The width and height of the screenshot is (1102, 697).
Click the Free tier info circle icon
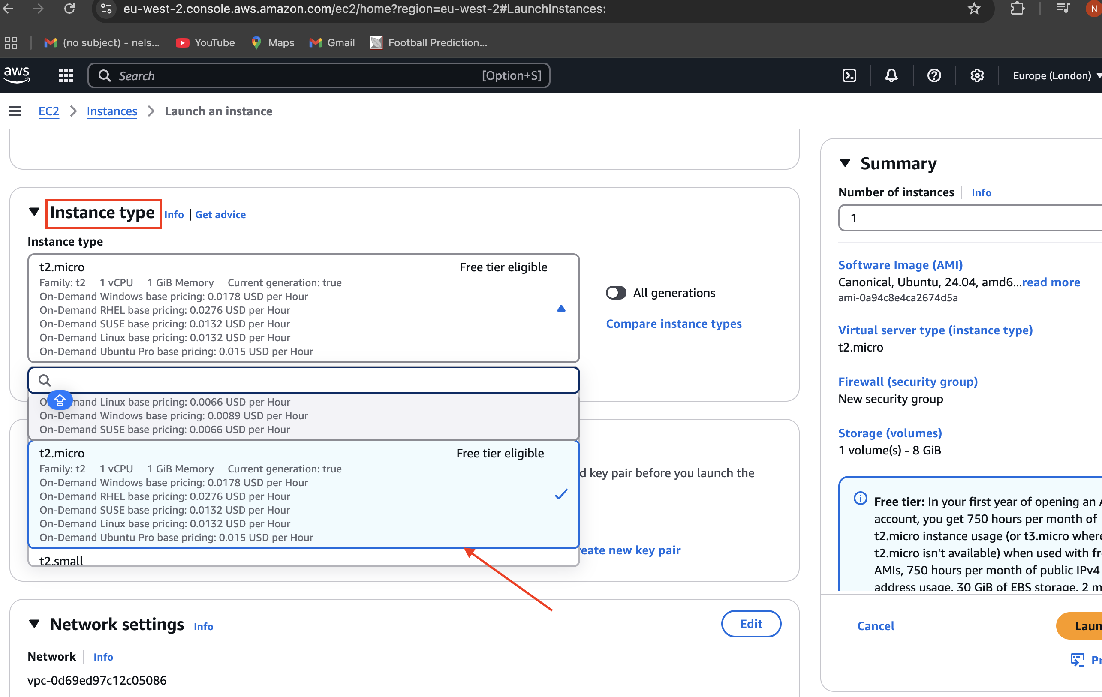tap(860, 498)
